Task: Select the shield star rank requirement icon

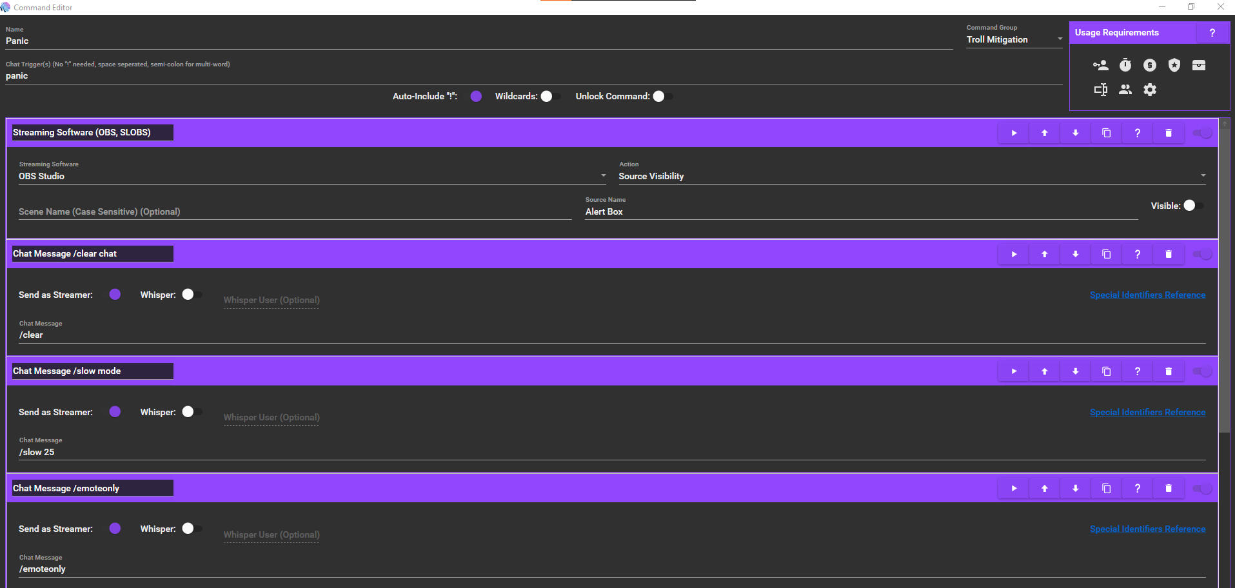Action: click(x=1174, y=65)
